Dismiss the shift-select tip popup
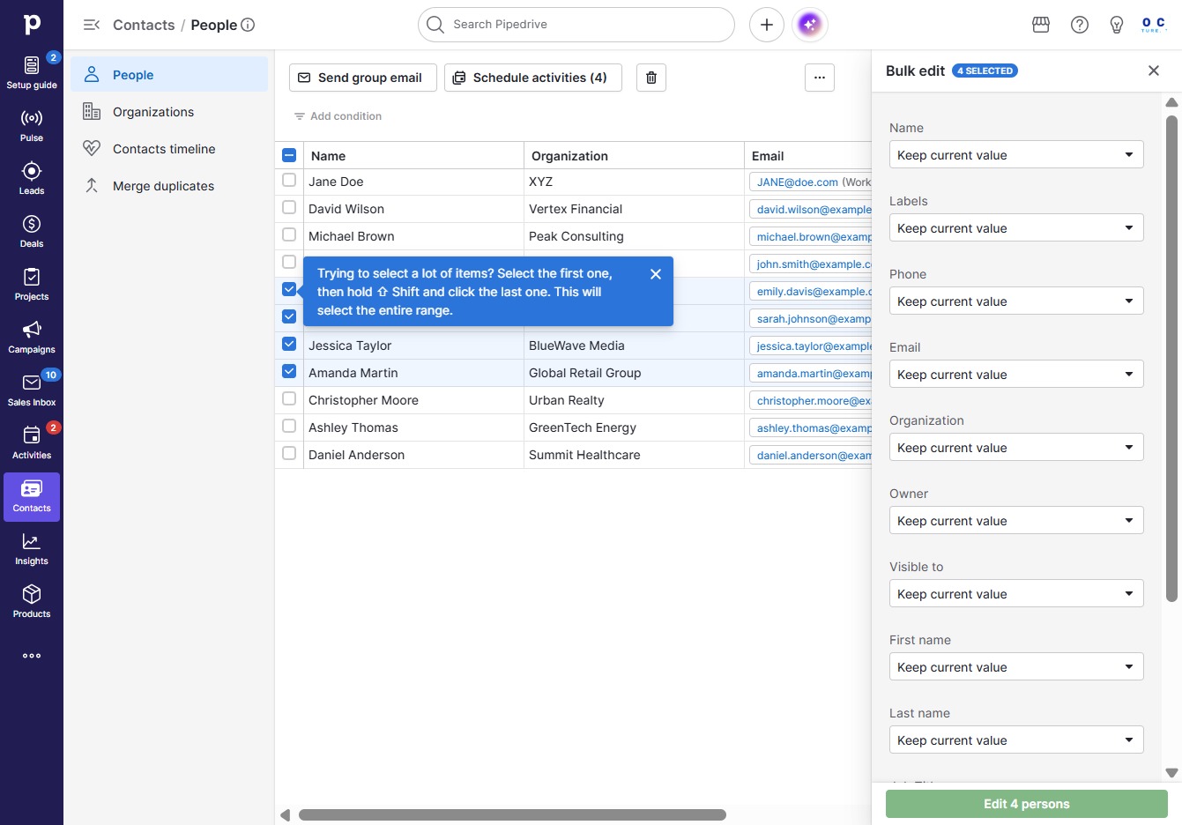Viewport: 1182px width, 825px height. coord(656,274)
